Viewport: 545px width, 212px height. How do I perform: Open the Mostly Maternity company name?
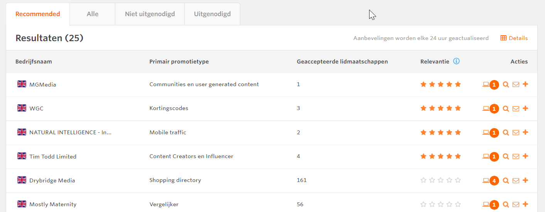click(53, 204)
